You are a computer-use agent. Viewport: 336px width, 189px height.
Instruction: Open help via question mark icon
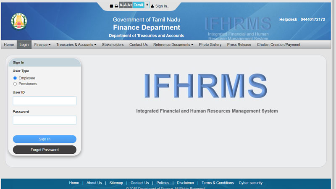click(147, 5)
